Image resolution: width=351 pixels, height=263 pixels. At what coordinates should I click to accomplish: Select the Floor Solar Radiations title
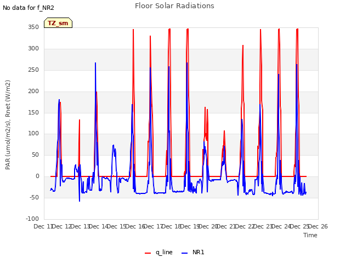[x=174, y=5]
